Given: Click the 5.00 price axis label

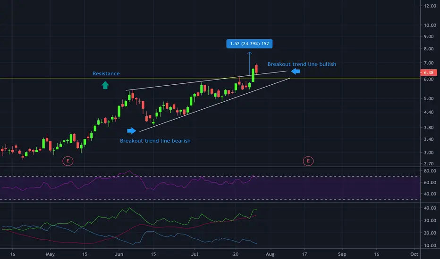Looking at the screenshot, I should tap(429, 98).
